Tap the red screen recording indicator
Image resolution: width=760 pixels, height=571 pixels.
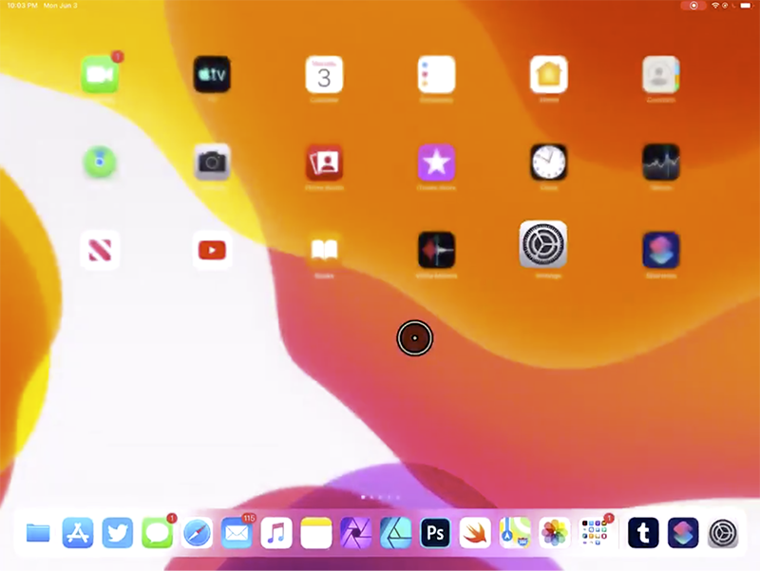pos(693,6)
